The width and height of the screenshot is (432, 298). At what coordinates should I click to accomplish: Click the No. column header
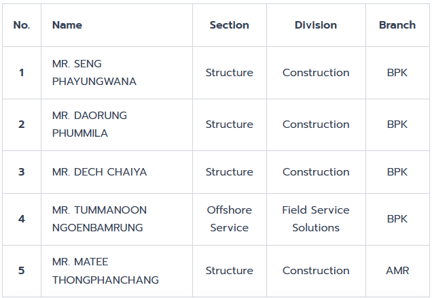click(x=22, y=25)
